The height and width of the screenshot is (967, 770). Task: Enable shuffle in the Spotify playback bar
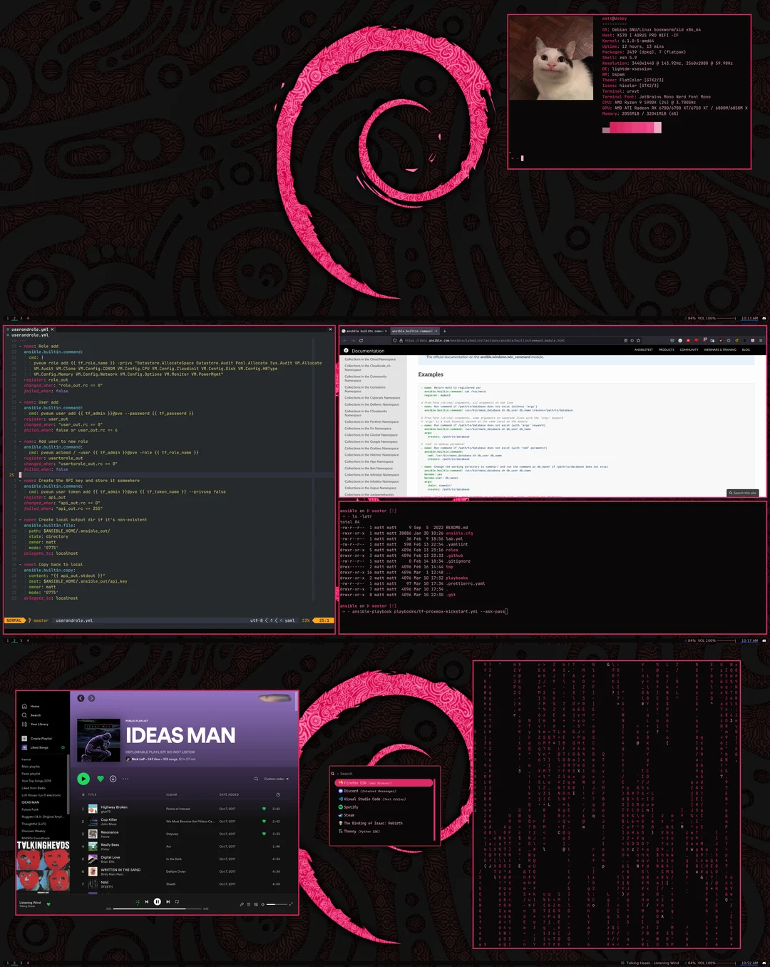click(138, 902)
